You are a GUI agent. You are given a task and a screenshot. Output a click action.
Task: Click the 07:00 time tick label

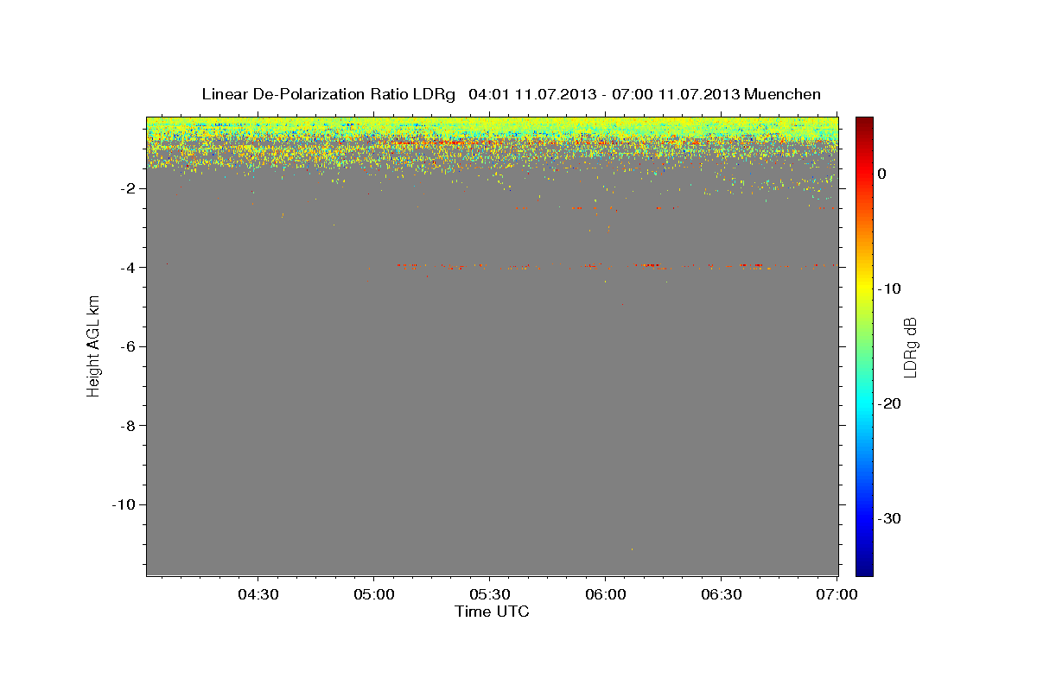(x=837, y=595)
